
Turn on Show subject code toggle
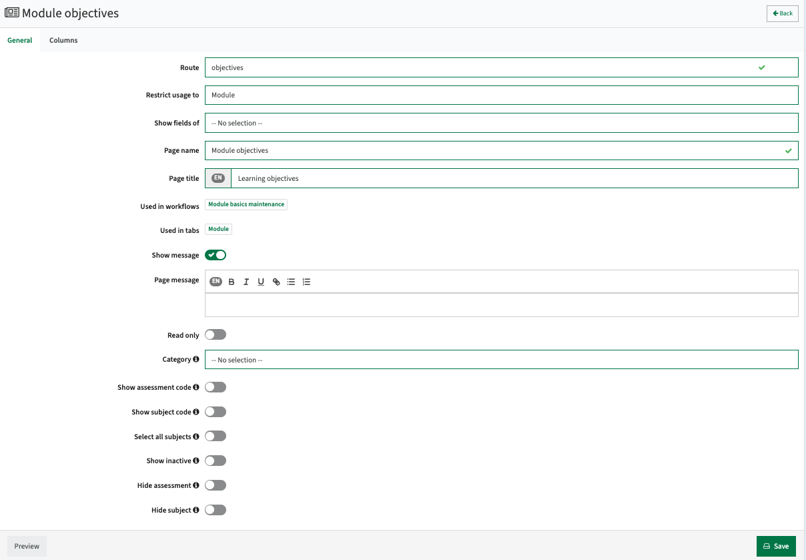click(216, 412)
